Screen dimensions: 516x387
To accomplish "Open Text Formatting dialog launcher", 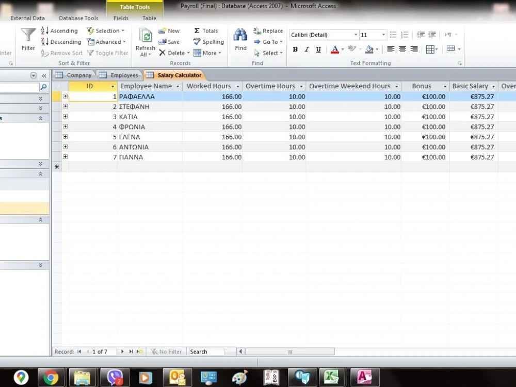I will [x=460, y=63].
